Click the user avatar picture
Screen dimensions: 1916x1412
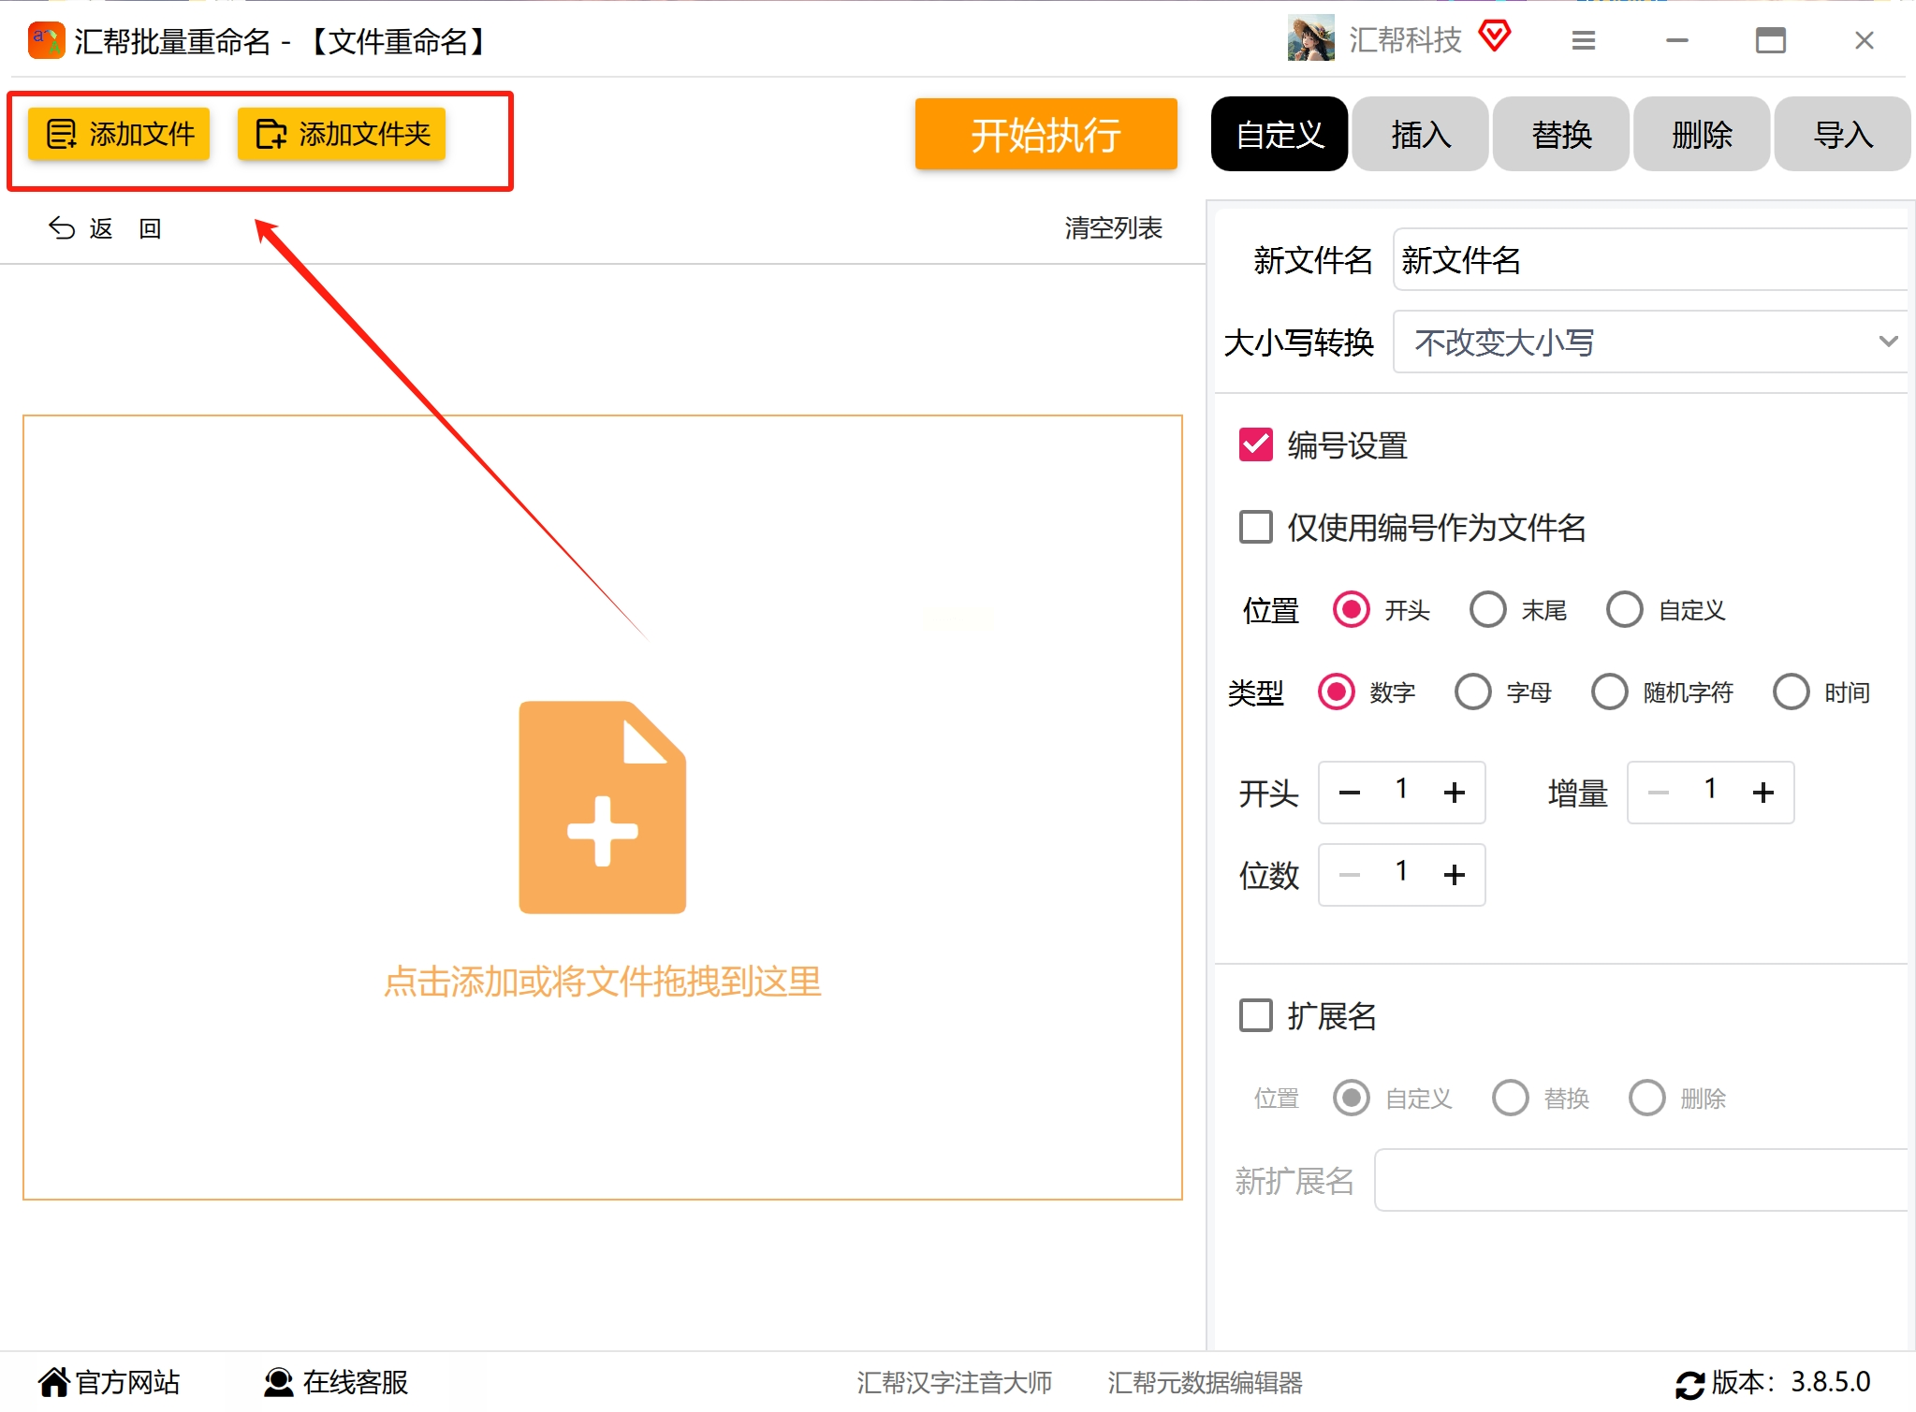click(1310, 39)
